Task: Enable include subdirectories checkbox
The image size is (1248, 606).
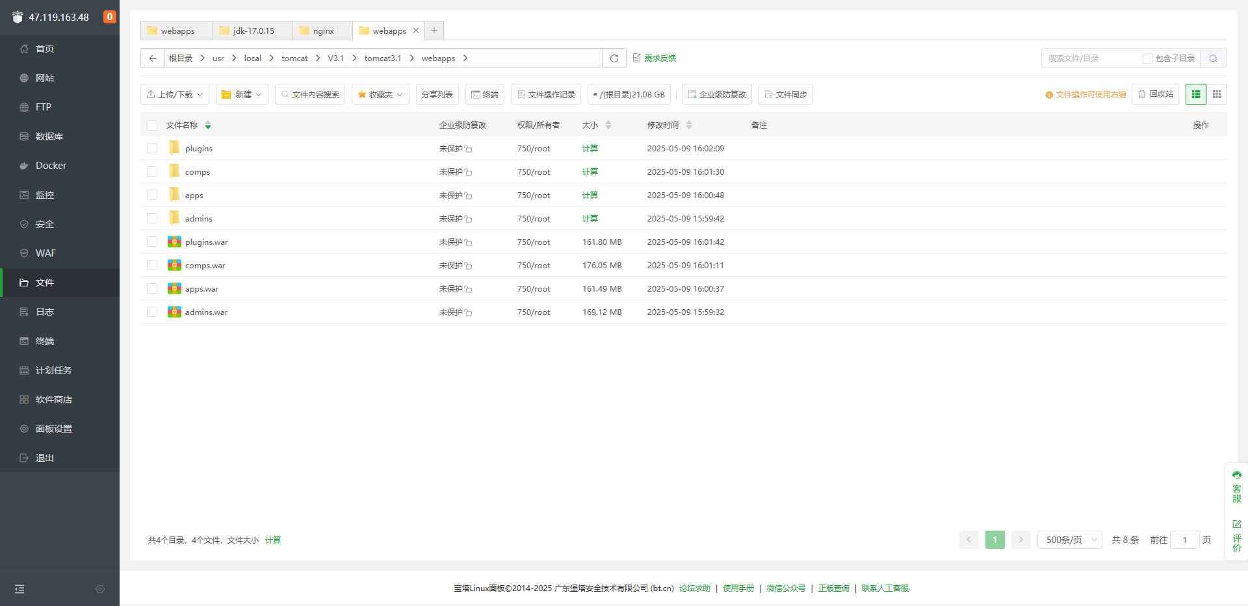Action: click(1147, 58)
